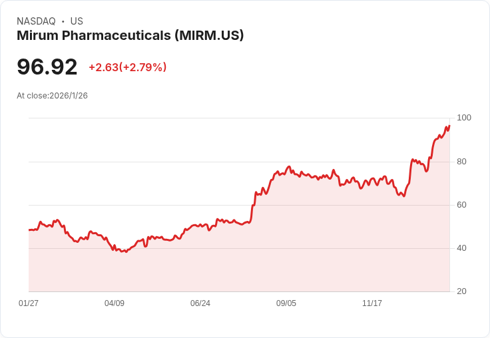This screenshot has height=338, width=490.
Task: Click the US market label
Action: click(77, 21)
